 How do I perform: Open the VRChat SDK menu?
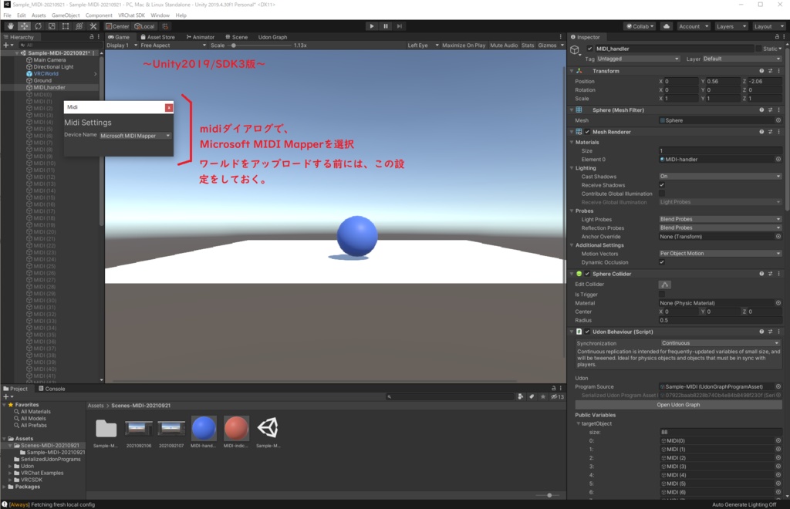[x=131, y=15]
